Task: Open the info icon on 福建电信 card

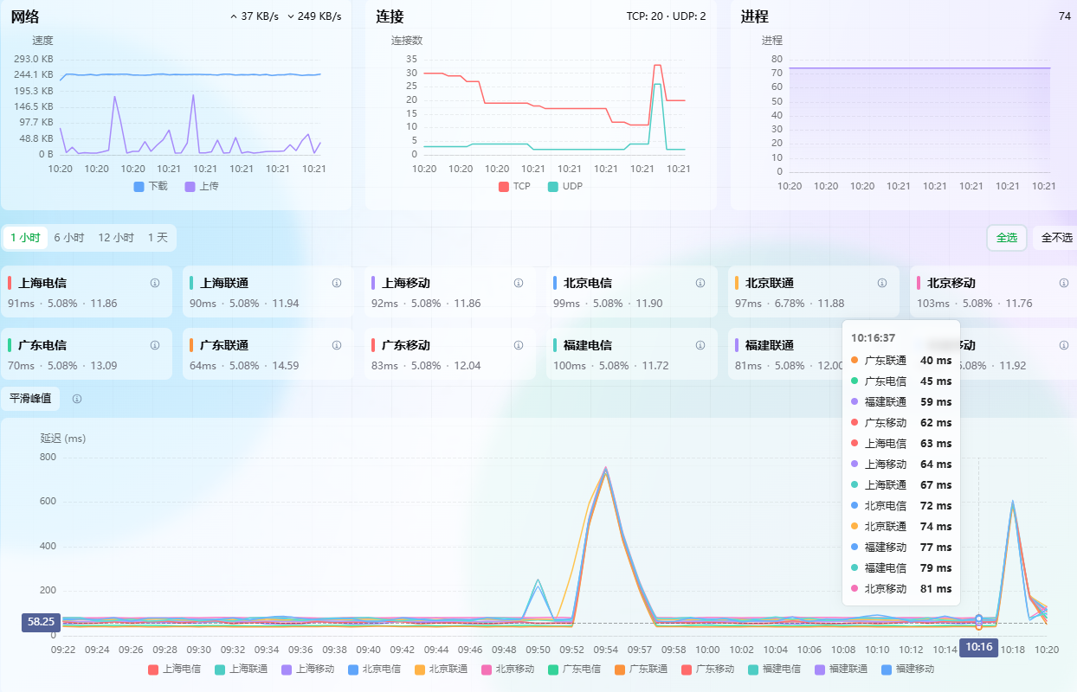Action: pos(700,345)
